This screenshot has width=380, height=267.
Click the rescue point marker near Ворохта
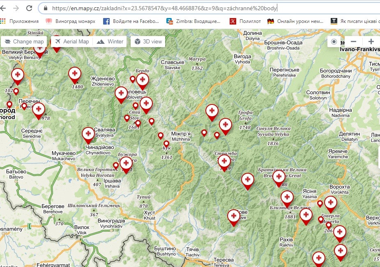click(x=331, y=202)
